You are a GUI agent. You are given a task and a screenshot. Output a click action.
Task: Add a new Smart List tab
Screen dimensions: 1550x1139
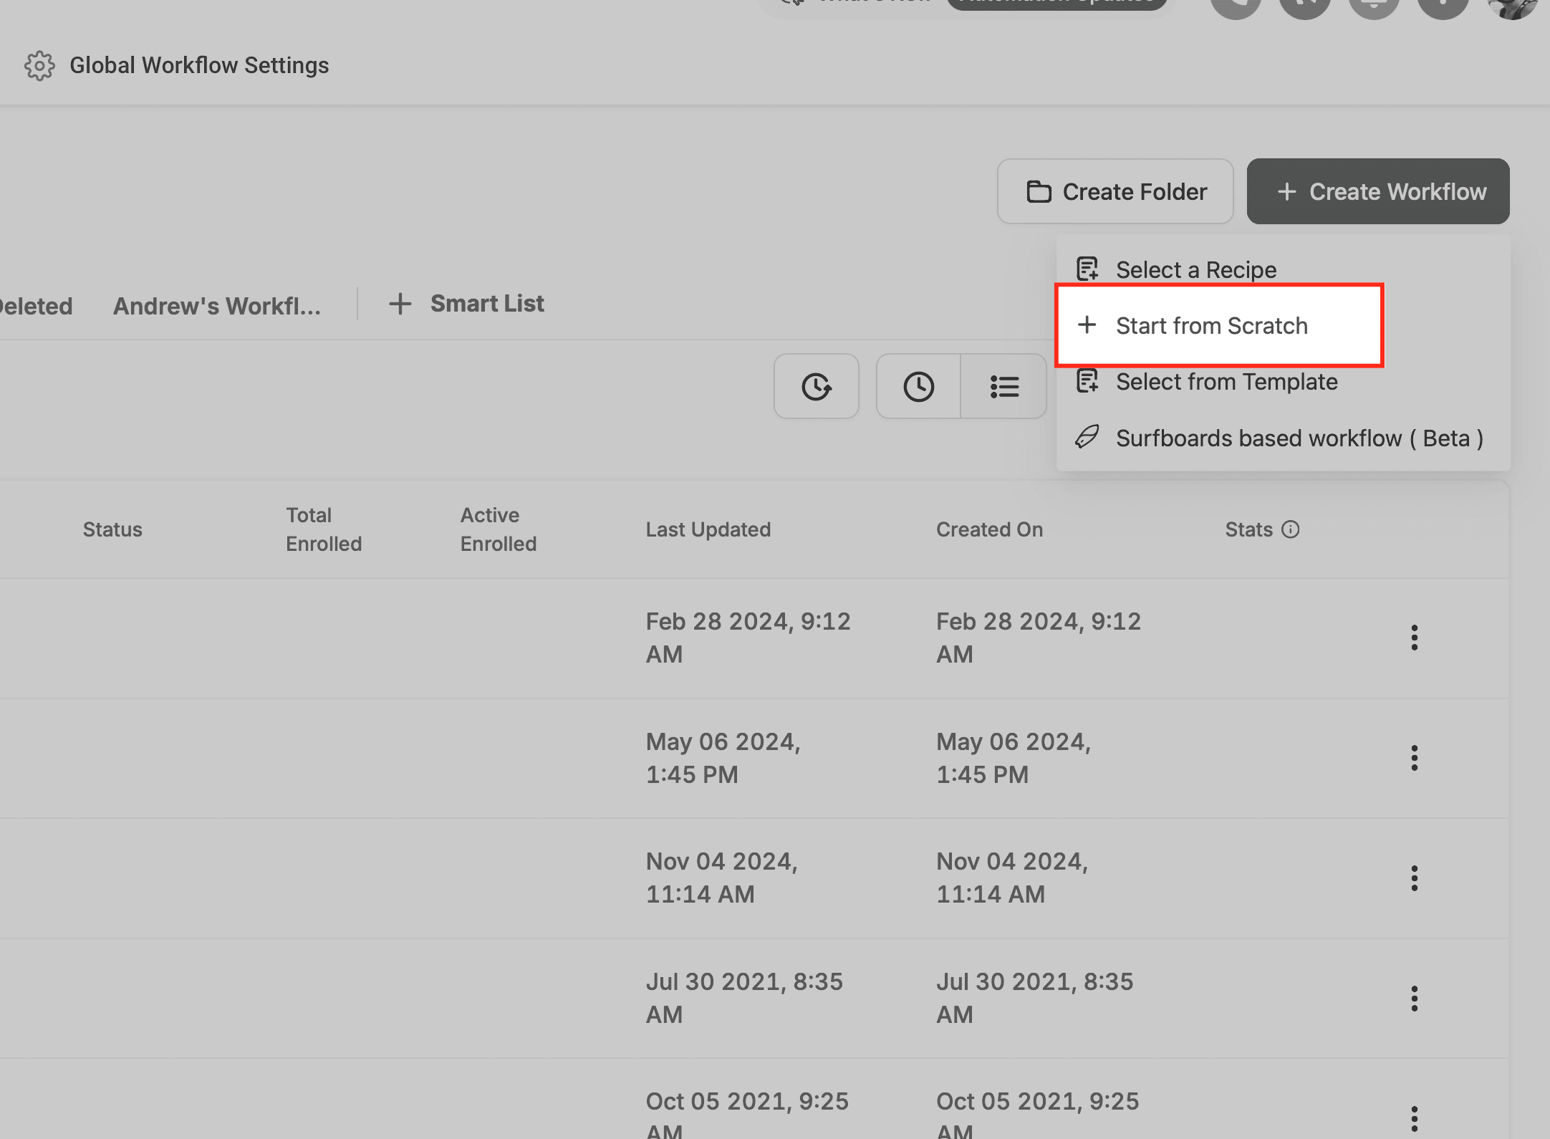(x=467, y=304)
